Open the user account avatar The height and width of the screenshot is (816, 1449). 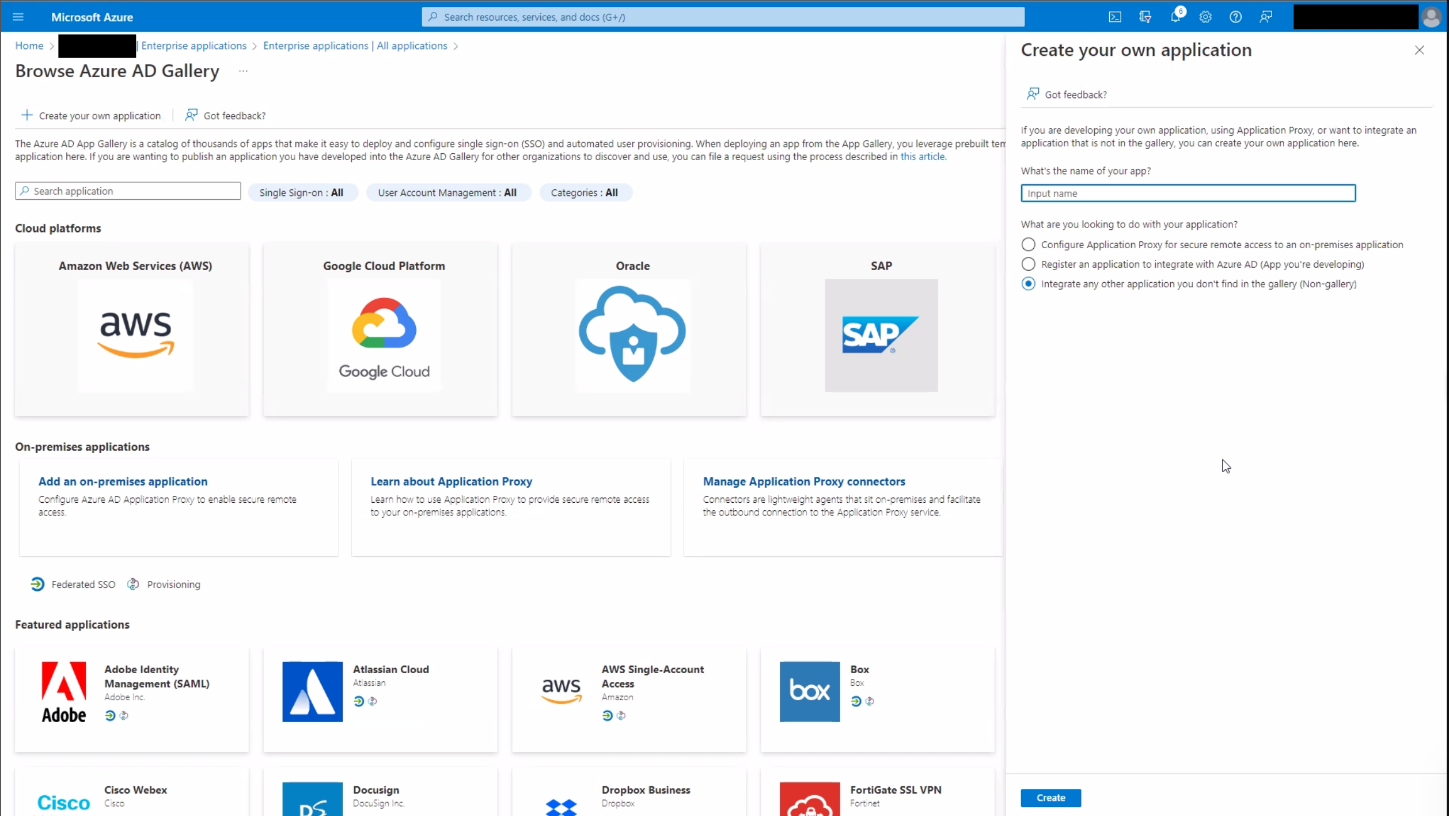(1431, 17)
